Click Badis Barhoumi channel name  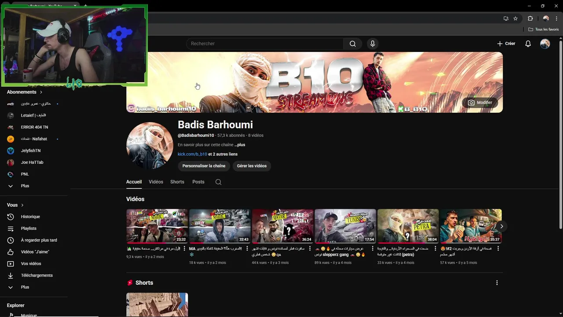pos(215,125)
